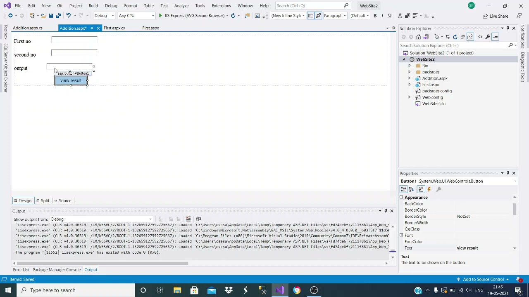
Task: Expand the Addition.aspx tree node
Action: pyautogui.click(x=410, y=78)
